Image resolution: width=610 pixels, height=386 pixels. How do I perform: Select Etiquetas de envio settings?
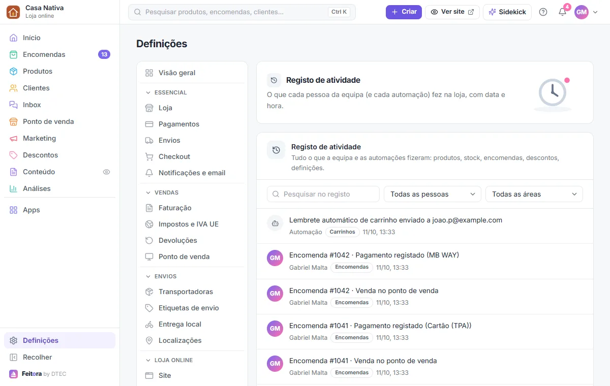point(192,308)
